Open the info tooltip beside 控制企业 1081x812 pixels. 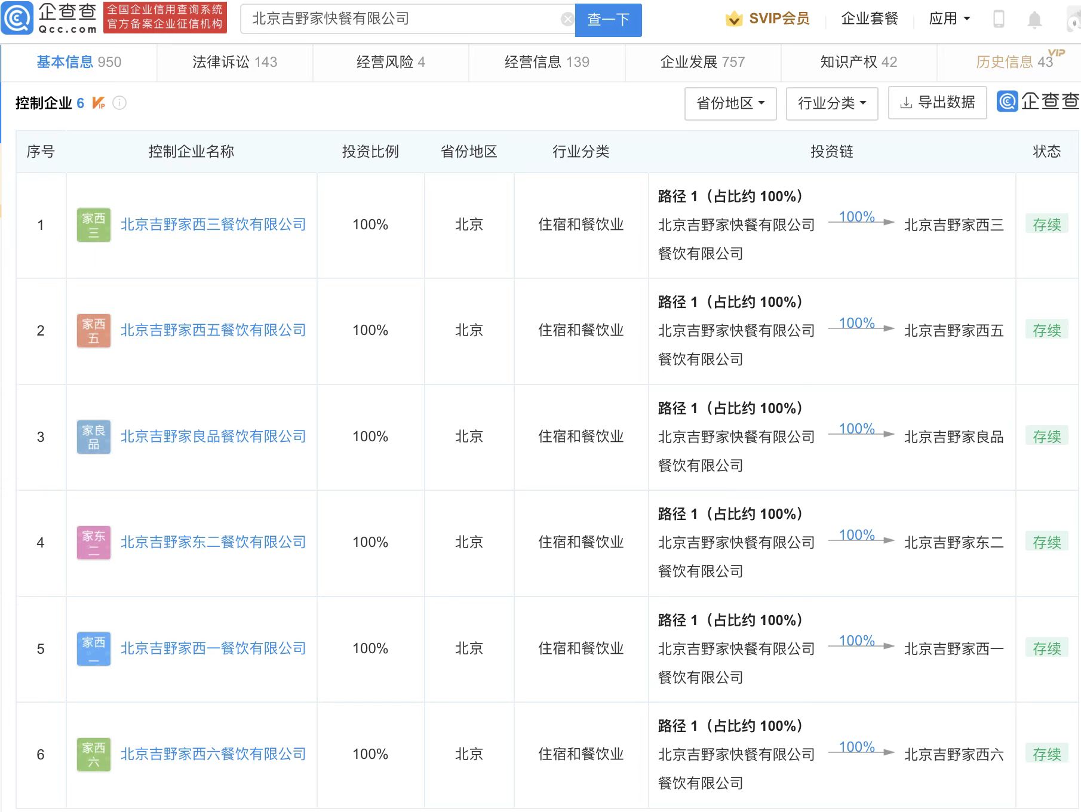(119, 103)
